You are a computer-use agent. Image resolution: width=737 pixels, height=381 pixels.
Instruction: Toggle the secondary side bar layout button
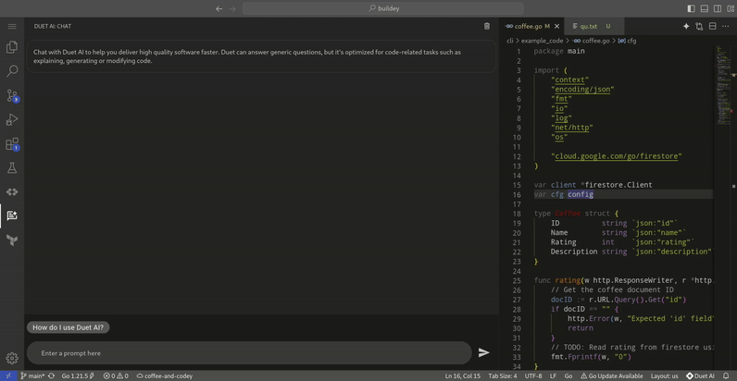click(718, 8)
